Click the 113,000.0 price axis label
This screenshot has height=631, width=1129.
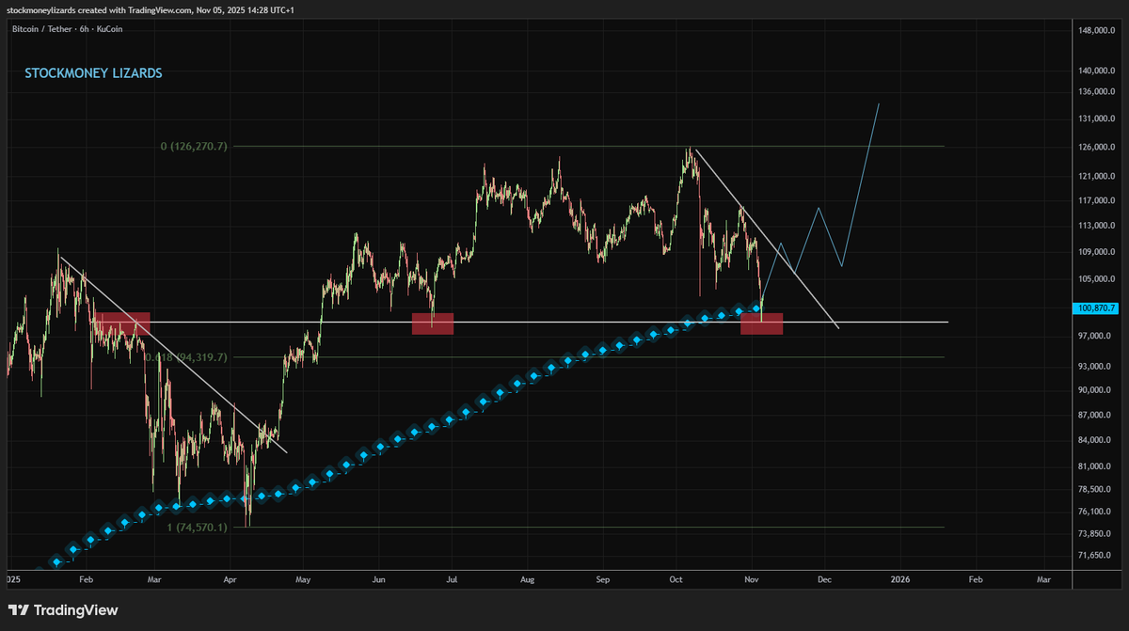point(1098,226)
